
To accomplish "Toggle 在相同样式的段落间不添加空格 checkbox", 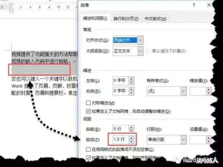I will tap(88, 149).
